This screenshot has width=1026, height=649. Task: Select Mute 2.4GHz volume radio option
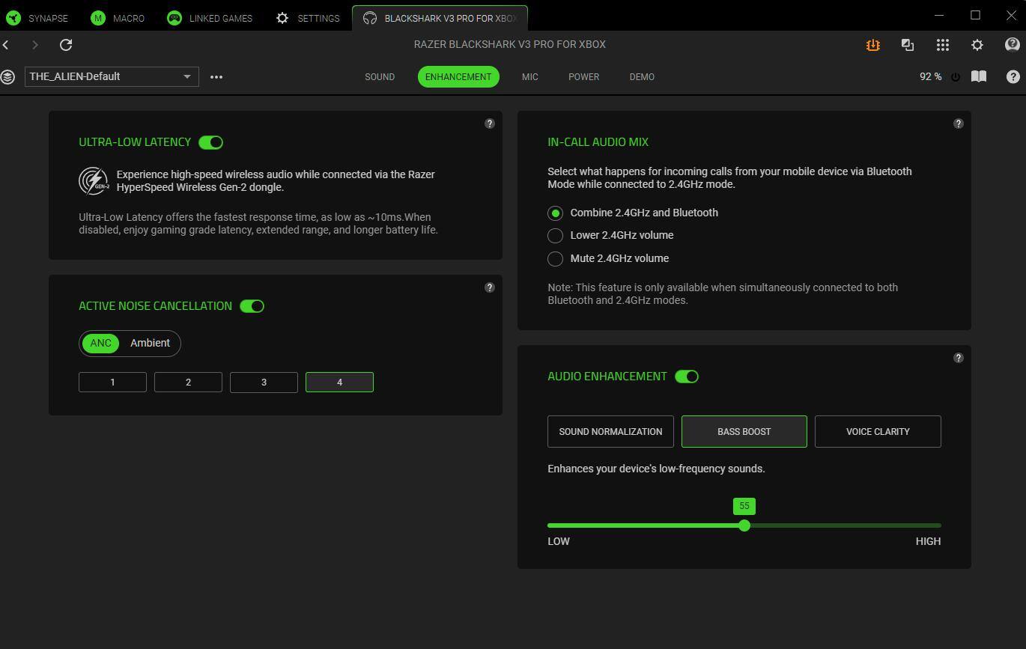tap(555, 258)
